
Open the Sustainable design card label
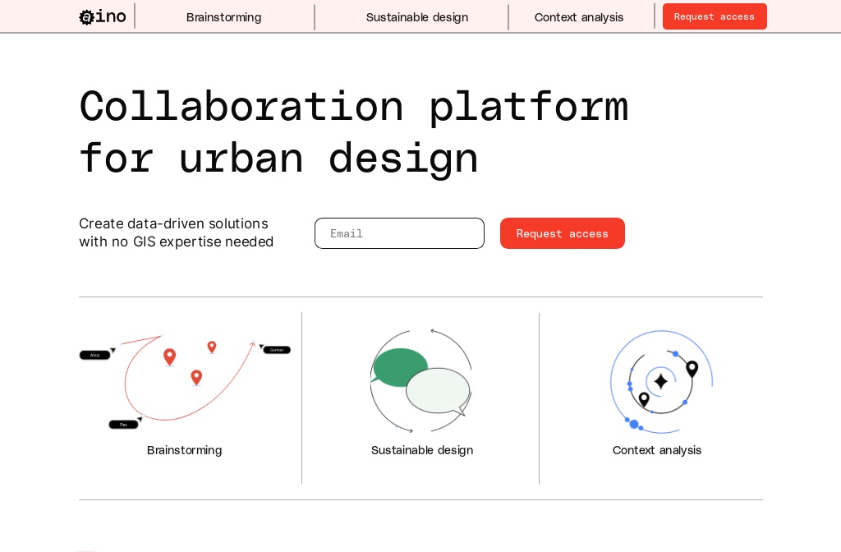(421, 450)
